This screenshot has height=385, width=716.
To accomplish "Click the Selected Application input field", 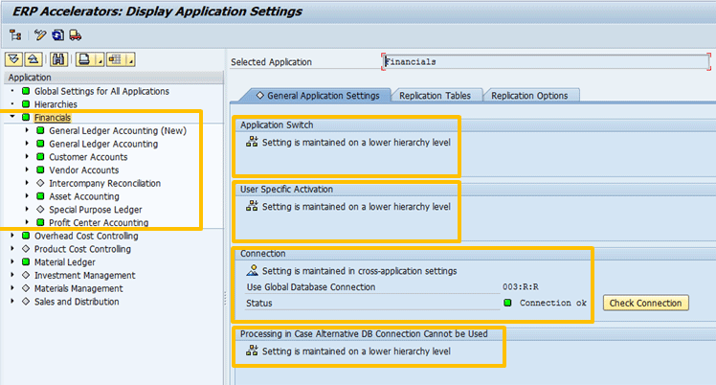I will tap(546, 61).
